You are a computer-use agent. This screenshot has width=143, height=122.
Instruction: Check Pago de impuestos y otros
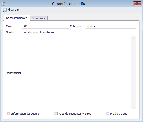[x=56, y=114]
